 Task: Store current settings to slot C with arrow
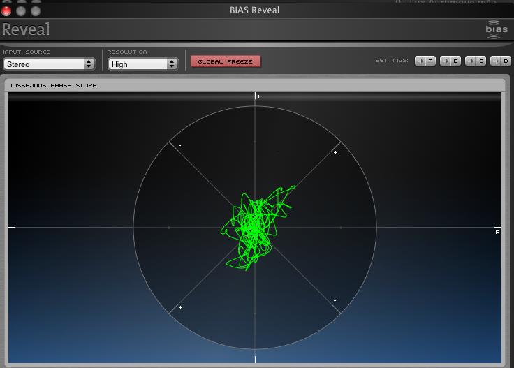471,61
